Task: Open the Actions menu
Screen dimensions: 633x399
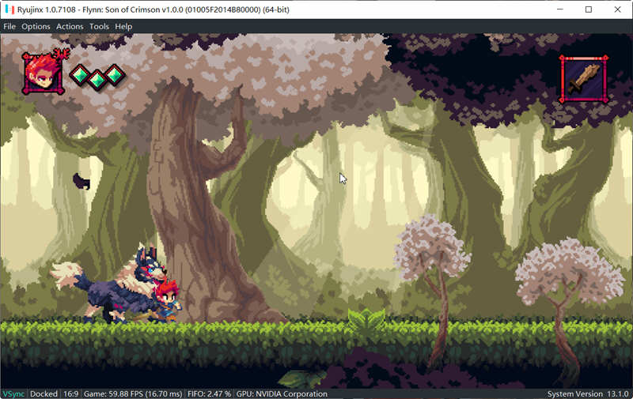Action: click(70, 27)
